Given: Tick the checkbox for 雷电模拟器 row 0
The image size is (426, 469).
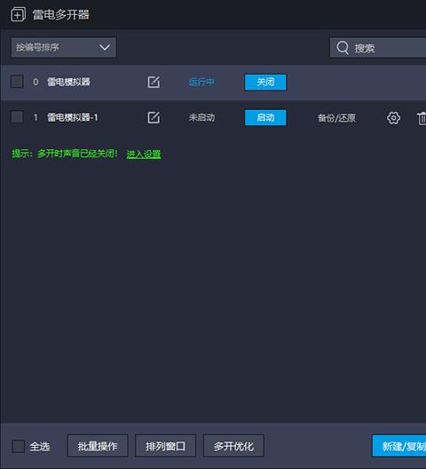Looking at the screenshot, I should tap(17, 82).
